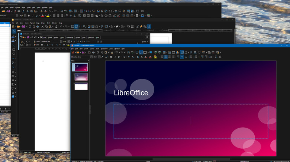Toggle Shadow text effect in Impress
The height and width of the screenshot is (162, 290).
click(x=138, y=57)
